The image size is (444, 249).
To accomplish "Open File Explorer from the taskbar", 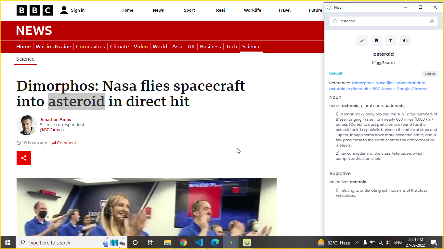I will tap(167, 243).
